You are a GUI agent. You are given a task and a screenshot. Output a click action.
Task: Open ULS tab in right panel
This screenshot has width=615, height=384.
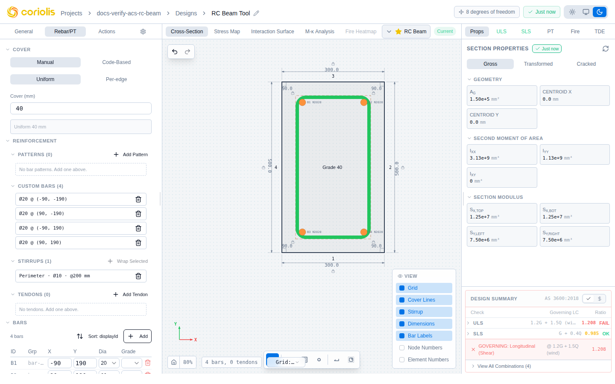(x=501, y=32)
